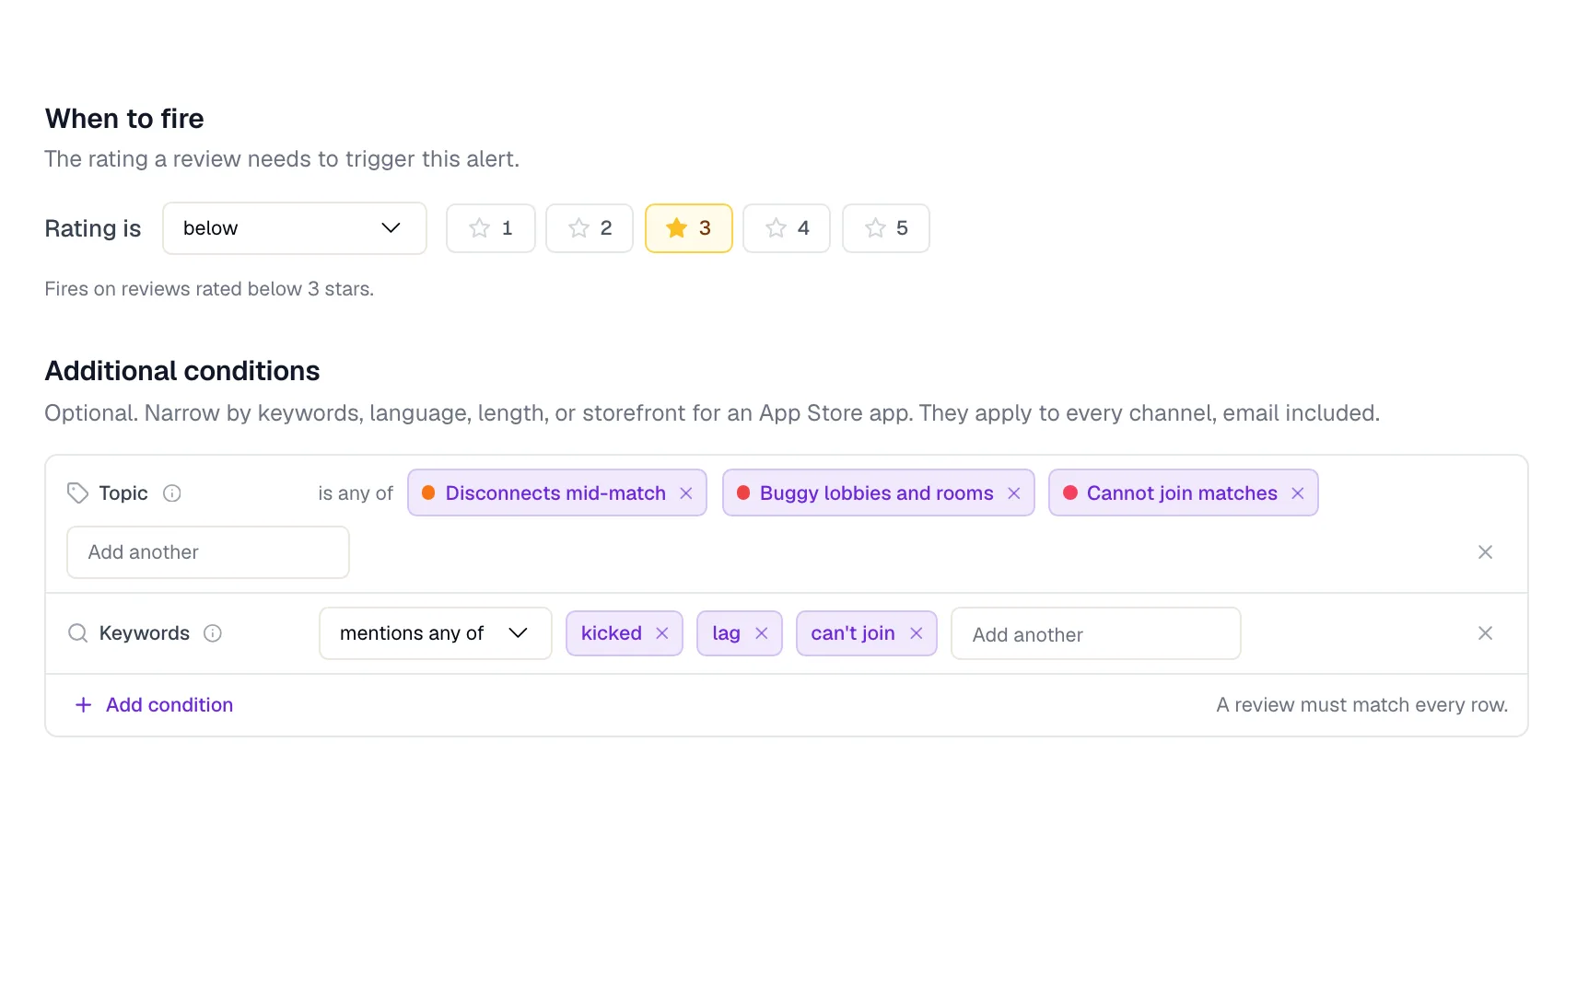Remove the 'Disconnects mid-match' topic chip
Viewport: 1577px width, 985px height.
coord(686,493)
